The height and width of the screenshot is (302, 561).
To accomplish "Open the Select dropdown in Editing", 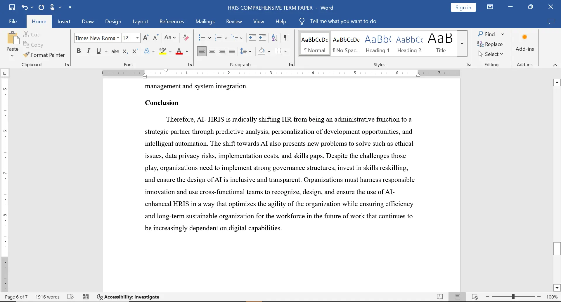I will [491, 54].
